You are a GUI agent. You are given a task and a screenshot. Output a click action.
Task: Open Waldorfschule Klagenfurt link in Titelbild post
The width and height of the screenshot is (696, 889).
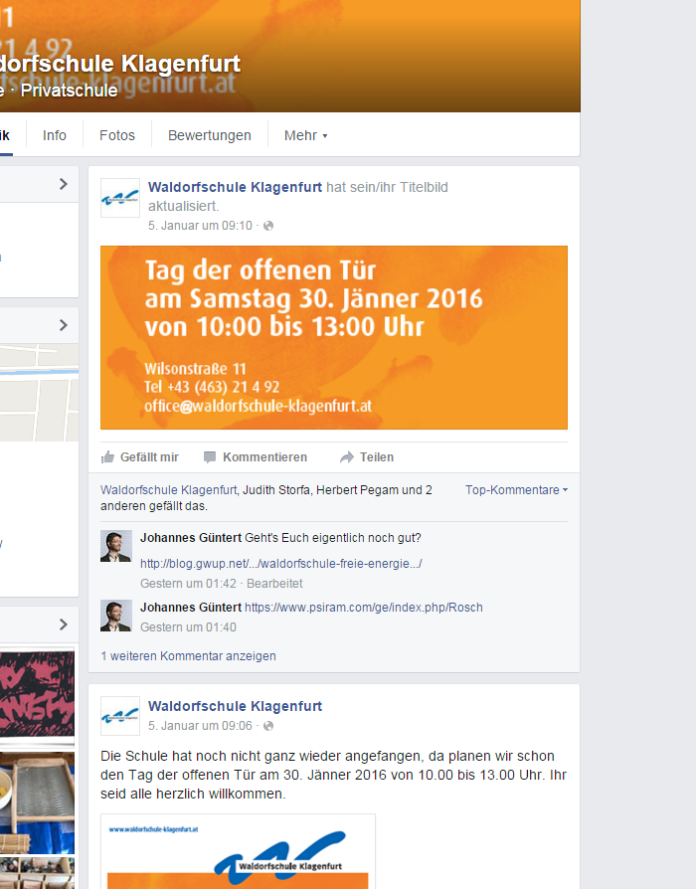[235, 187]
